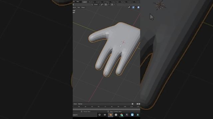Open the Help menu
This screenshot has width=213, height=119.
tap(78, 2)
